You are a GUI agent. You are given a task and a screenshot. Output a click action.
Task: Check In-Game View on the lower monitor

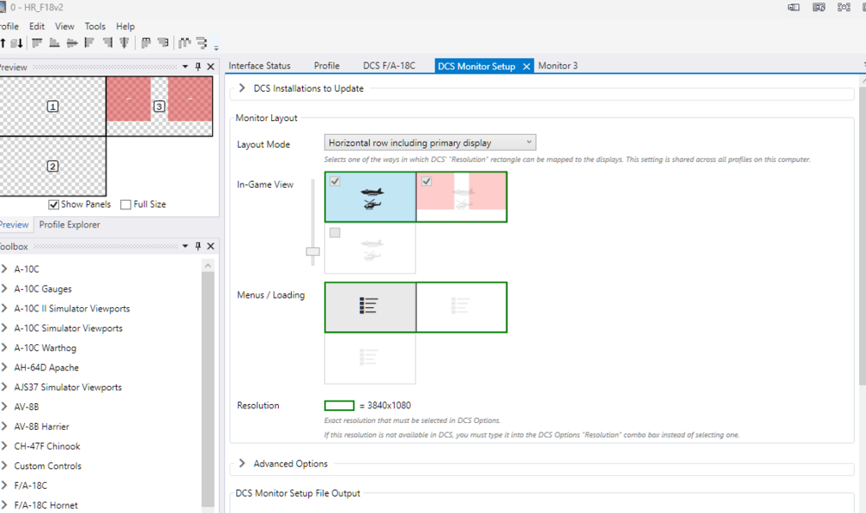click(x=335, y=233)
